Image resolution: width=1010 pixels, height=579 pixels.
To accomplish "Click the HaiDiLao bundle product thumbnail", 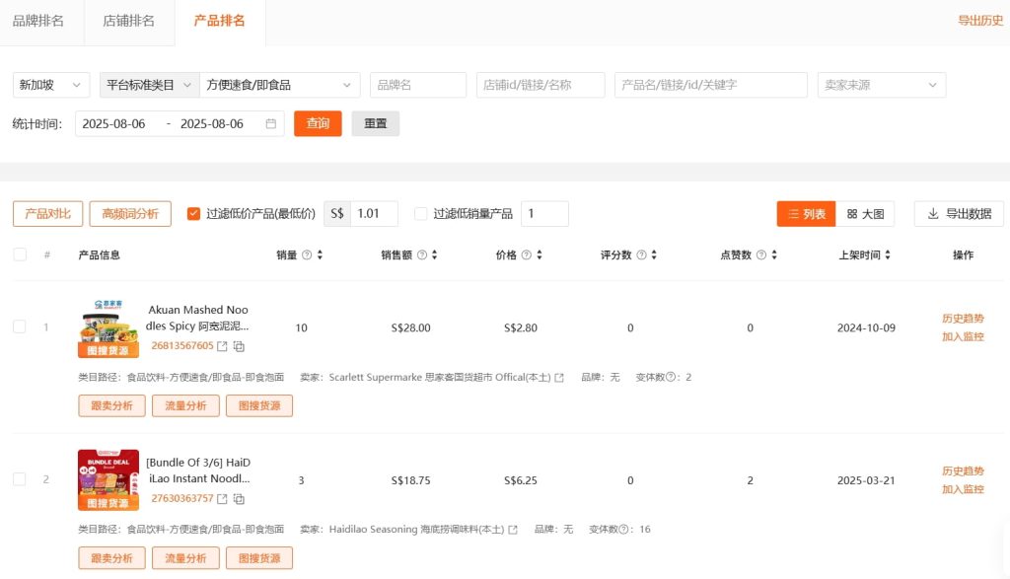I will pos(109,478).
